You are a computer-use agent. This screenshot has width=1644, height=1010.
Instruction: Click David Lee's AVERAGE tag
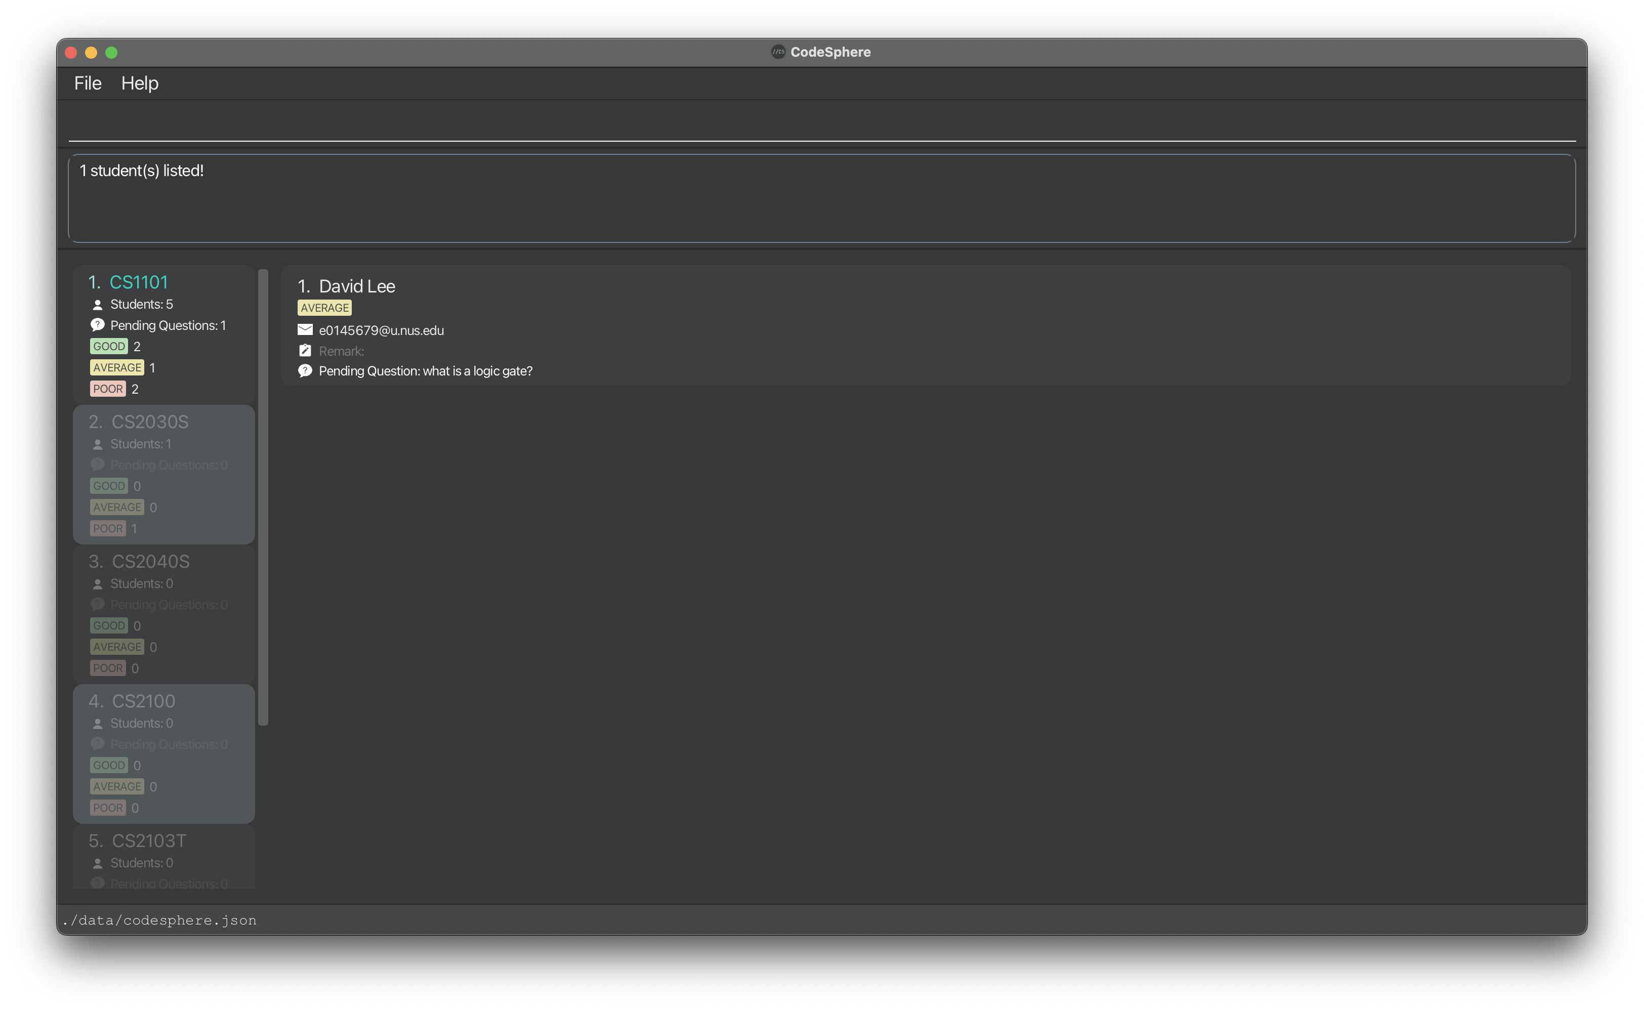coord(324,308)
